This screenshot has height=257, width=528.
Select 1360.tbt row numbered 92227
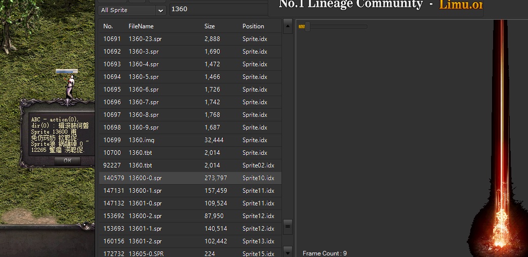(190, 165)
